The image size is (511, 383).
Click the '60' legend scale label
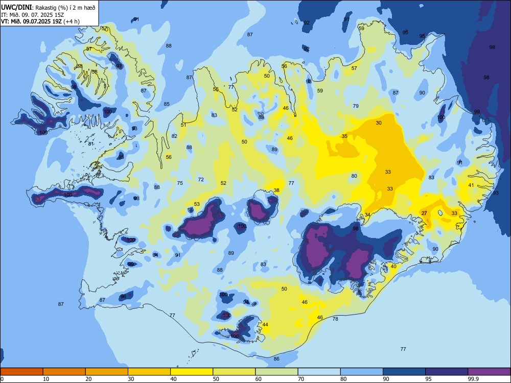point(259,379)
